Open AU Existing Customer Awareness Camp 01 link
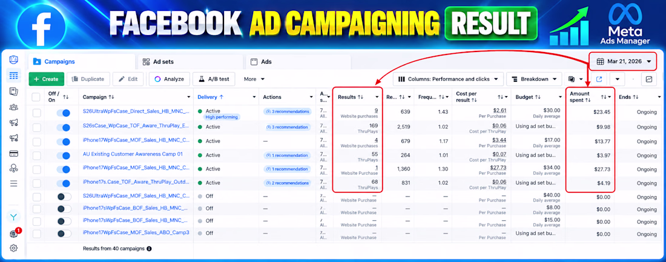Image resolution: width=666 pixels, height=262 pixels. click(133, 154)
